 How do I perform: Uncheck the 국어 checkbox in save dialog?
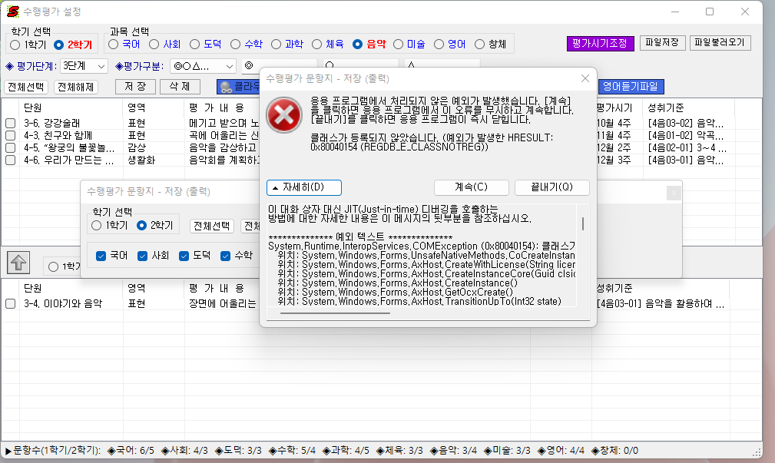point(101,256)
